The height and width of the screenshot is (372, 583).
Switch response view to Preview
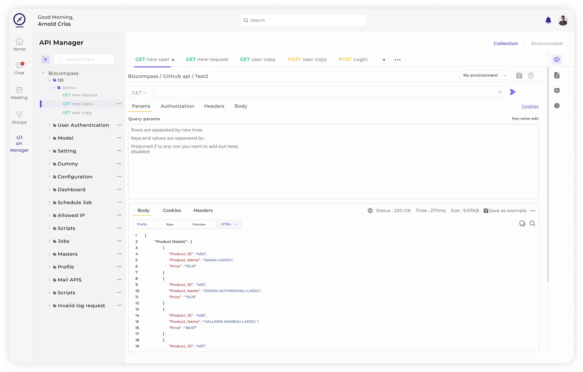click(199, 224)
